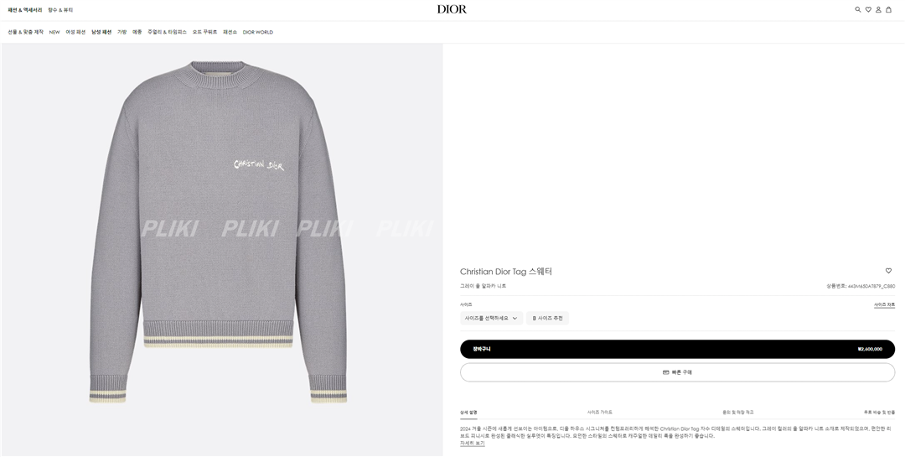Open the 가방 menu item
905x457 pixels.
[122, 33]
